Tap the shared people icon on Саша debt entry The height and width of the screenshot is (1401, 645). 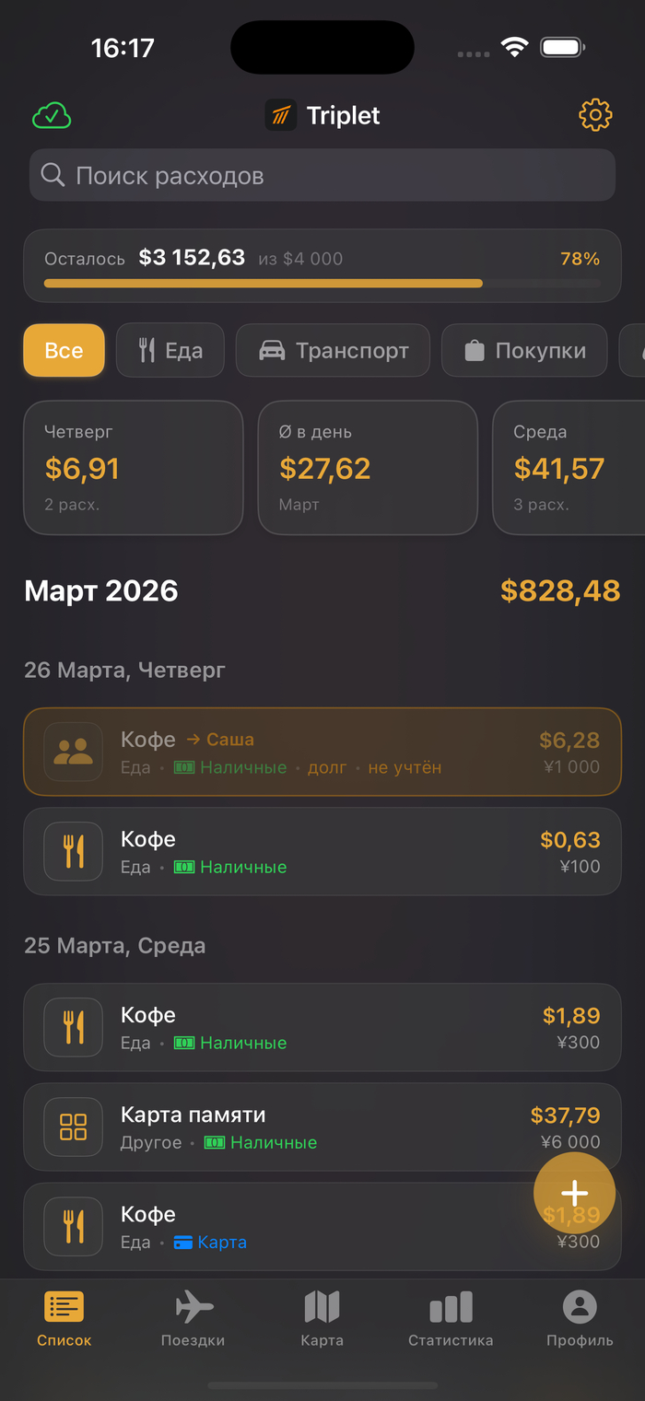coord(73,752)
